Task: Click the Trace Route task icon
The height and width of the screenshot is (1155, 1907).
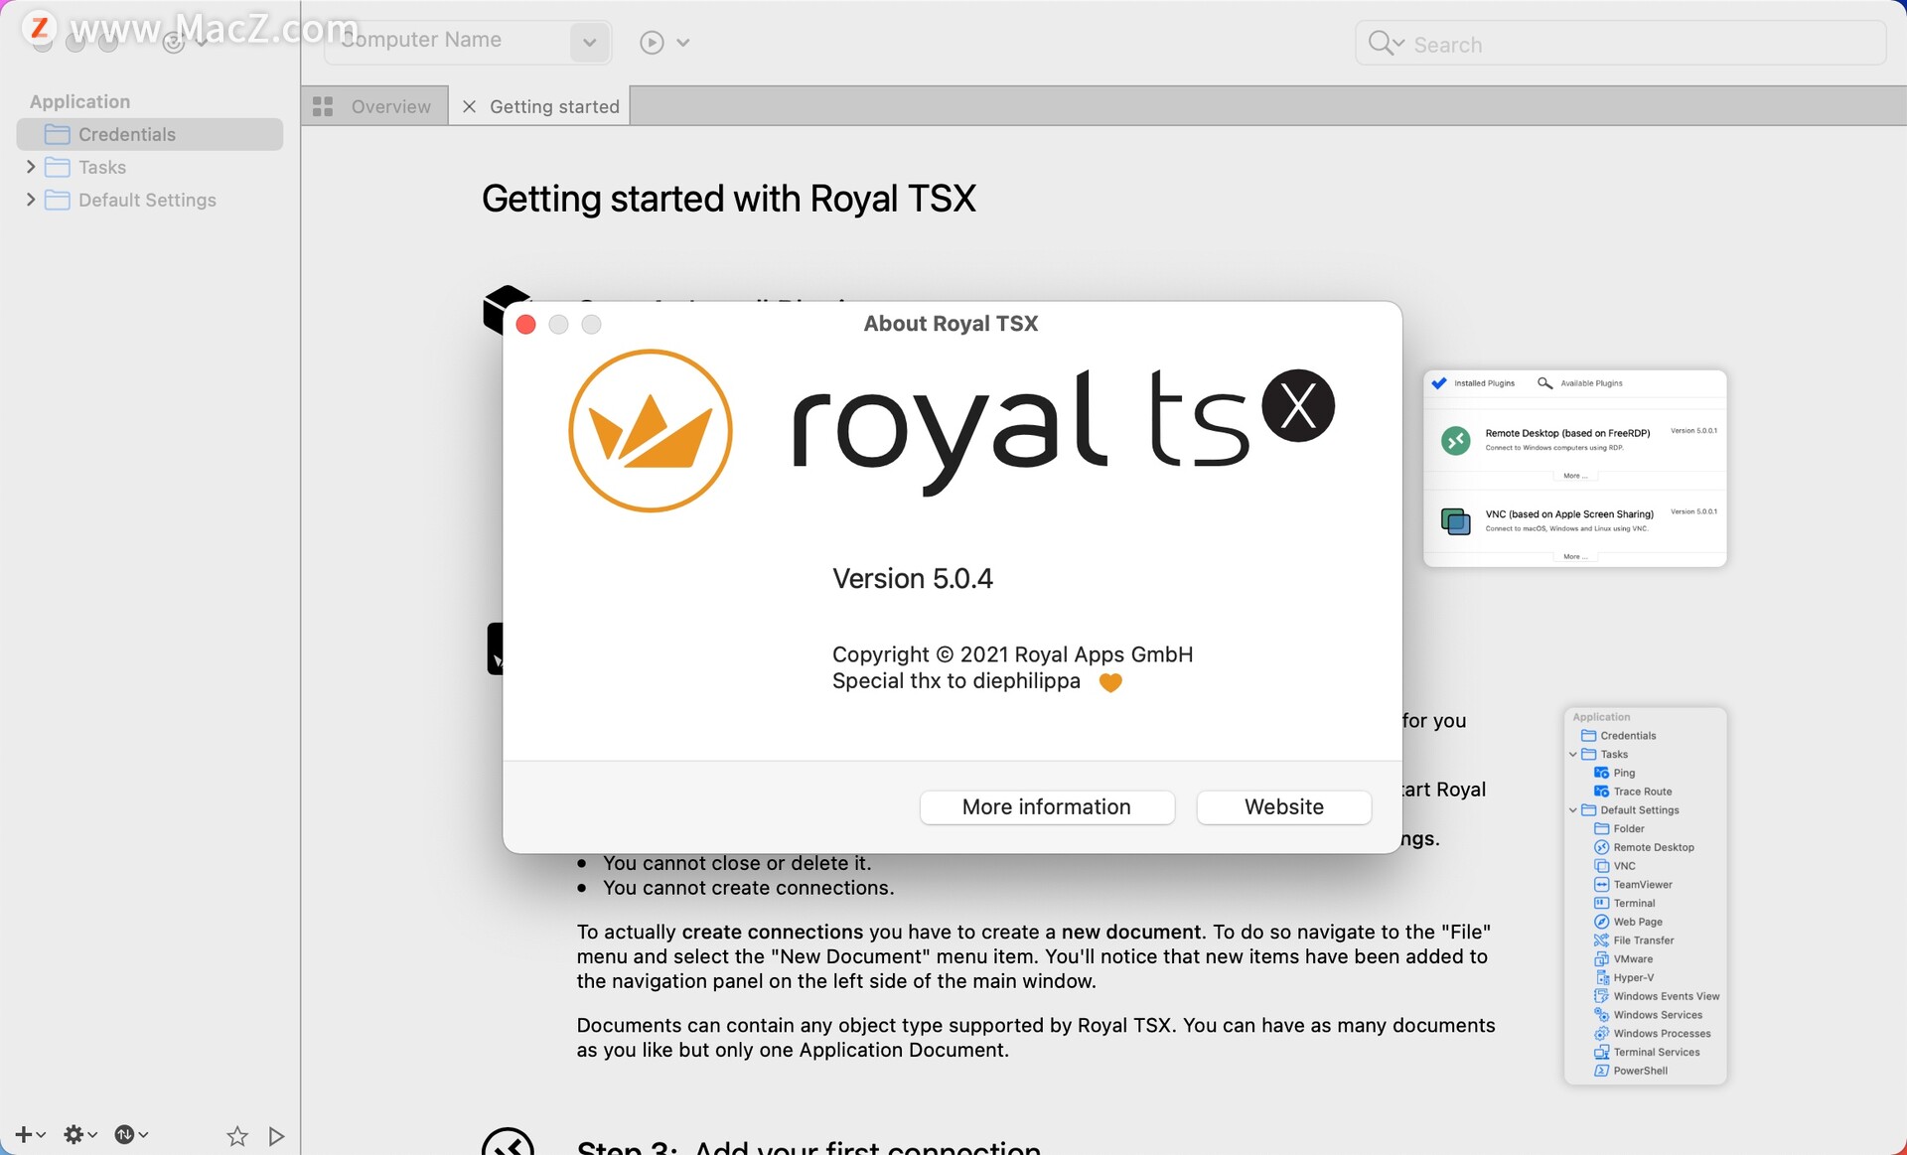Action: 1598,792
